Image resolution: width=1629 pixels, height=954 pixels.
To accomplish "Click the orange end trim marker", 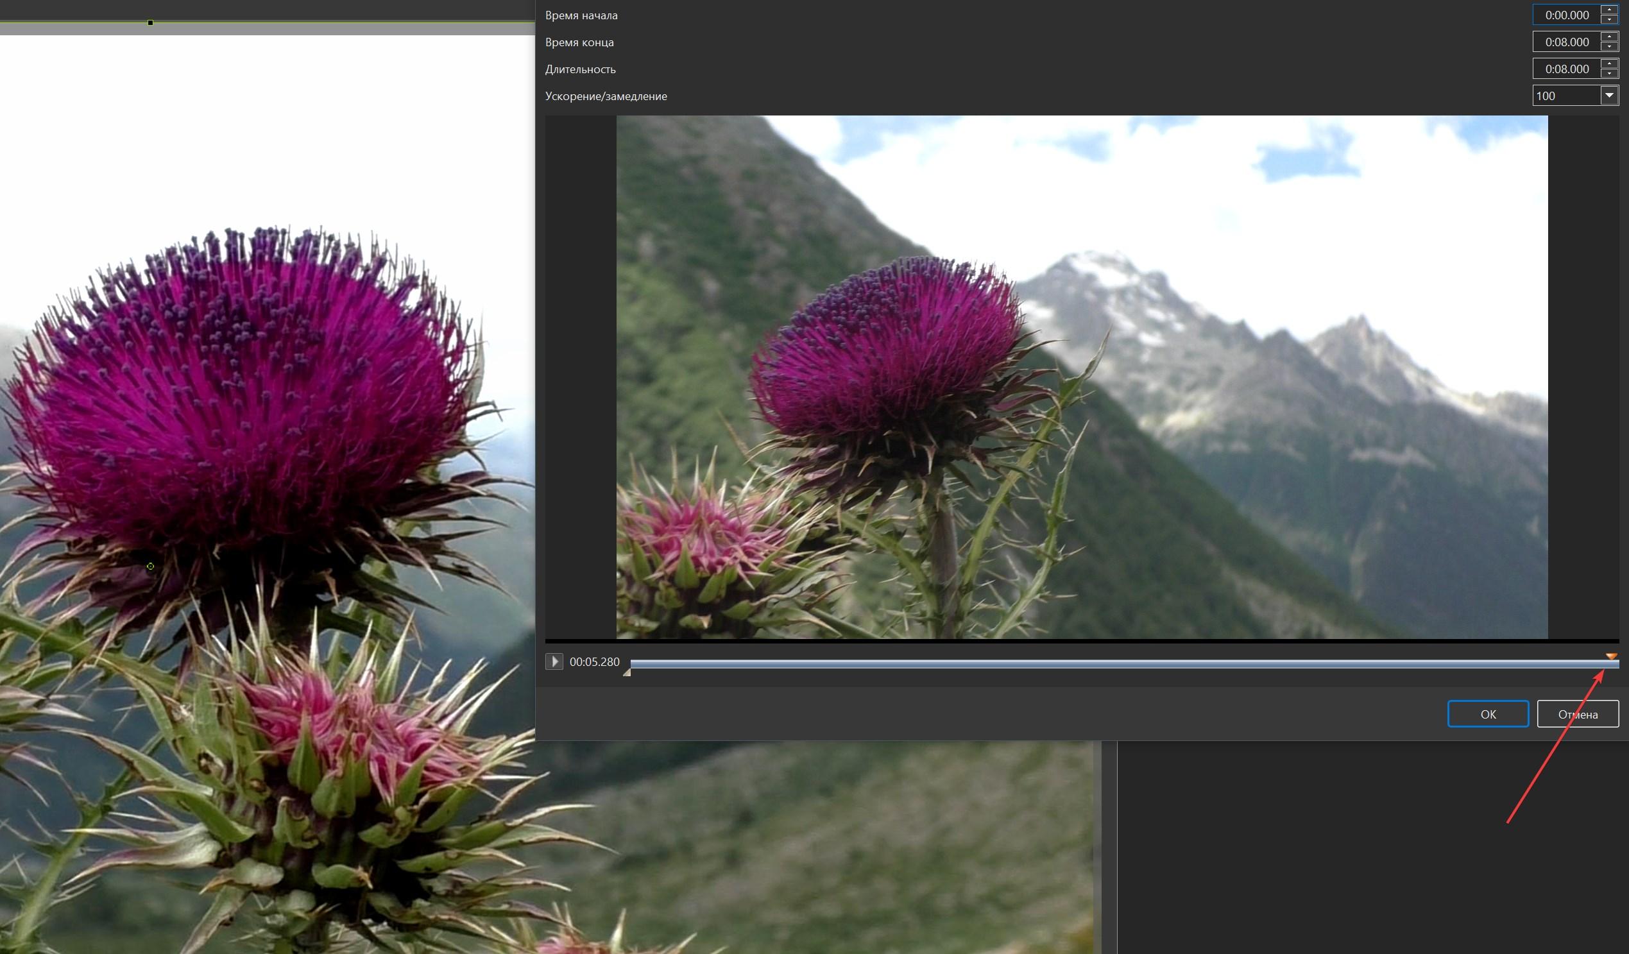I will tap(1611, 656).
